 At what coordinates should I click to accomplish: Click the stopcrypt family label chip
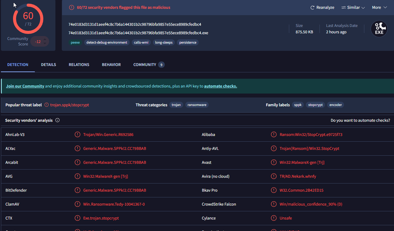click(x=315, y=105)
